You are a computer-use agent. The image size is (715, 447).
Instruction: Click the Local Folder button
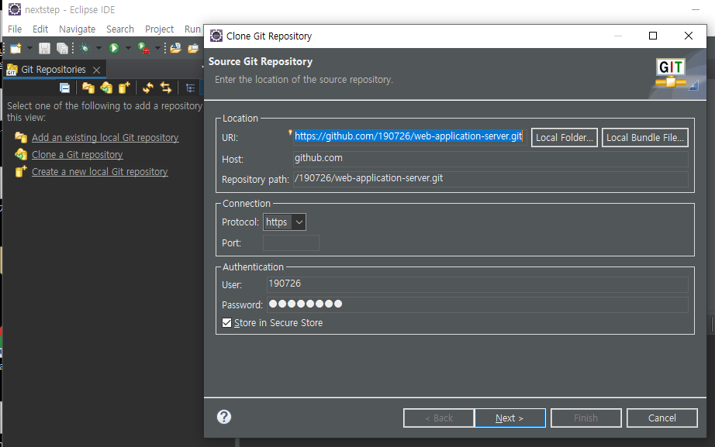tap(564, 138)
